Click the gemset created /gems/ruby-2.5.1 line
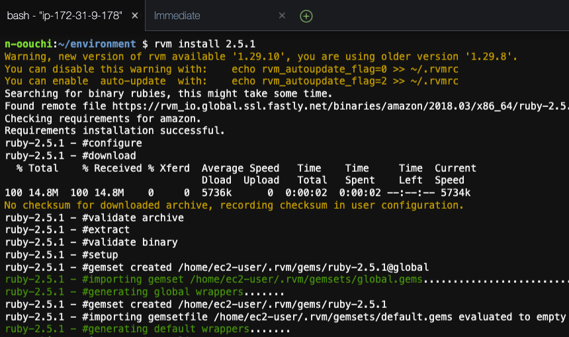Image resolution: width=569 pixels, height=337 pixels. [x=196, y=305]
